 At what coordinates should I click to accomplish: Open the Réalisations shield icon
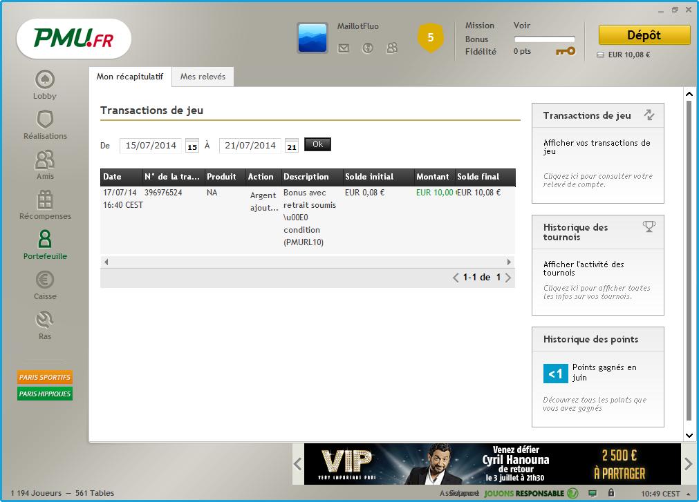[x=44, y=119]
